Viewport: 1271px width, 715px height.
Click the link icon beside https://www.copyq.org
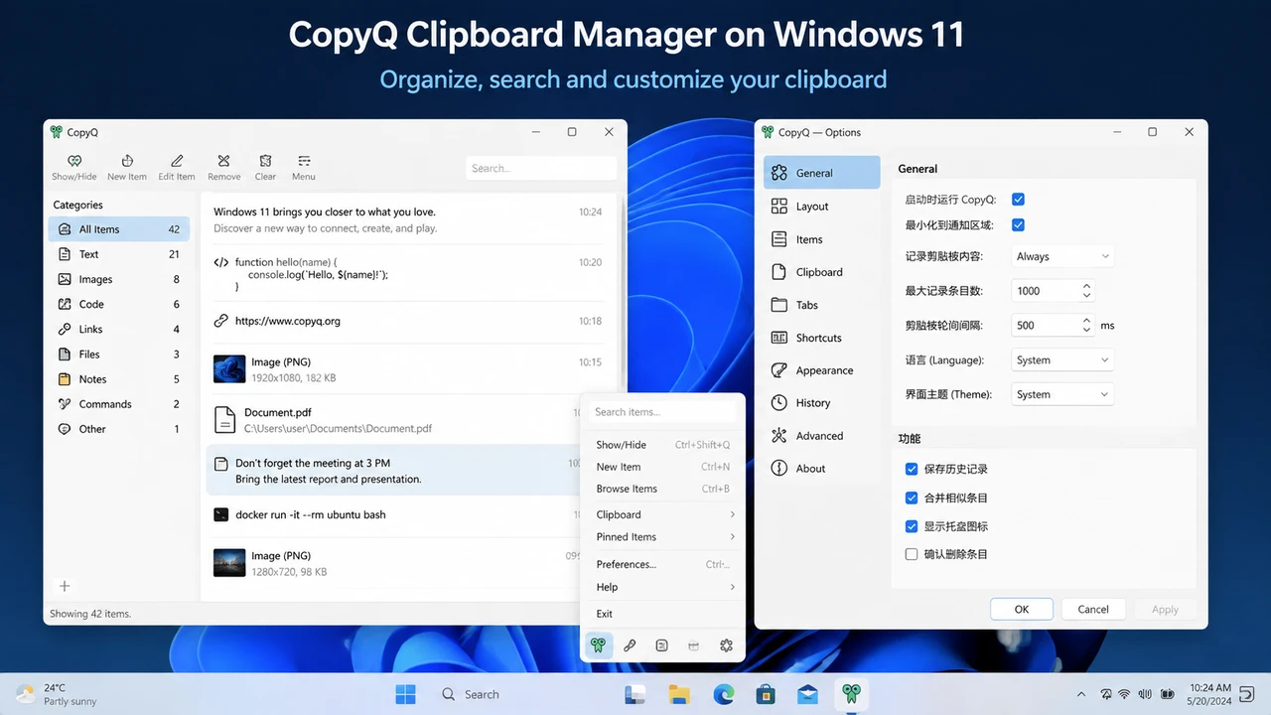coord(221,321)
